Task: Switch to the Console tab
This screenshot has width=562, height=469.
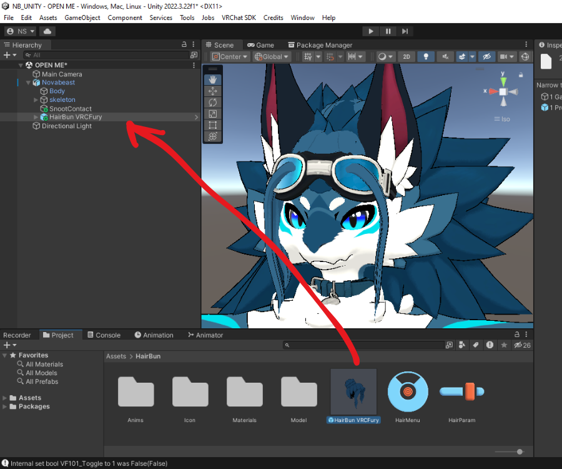Action: (x=104, y=335)
